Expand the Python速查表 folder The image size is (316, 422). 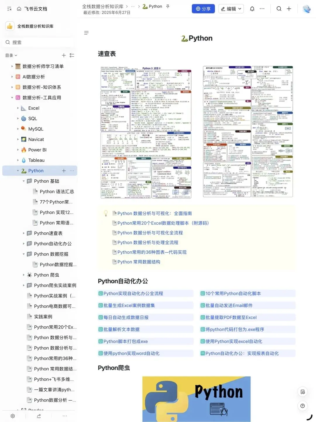24,233
